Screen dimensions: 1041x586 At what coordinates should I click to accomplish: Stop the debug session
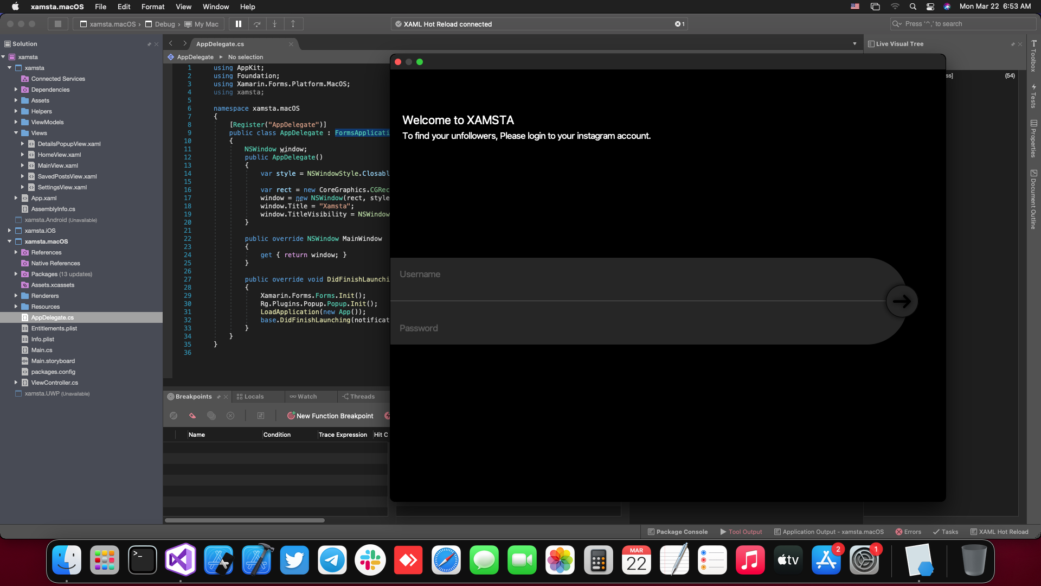coord(58,24)
